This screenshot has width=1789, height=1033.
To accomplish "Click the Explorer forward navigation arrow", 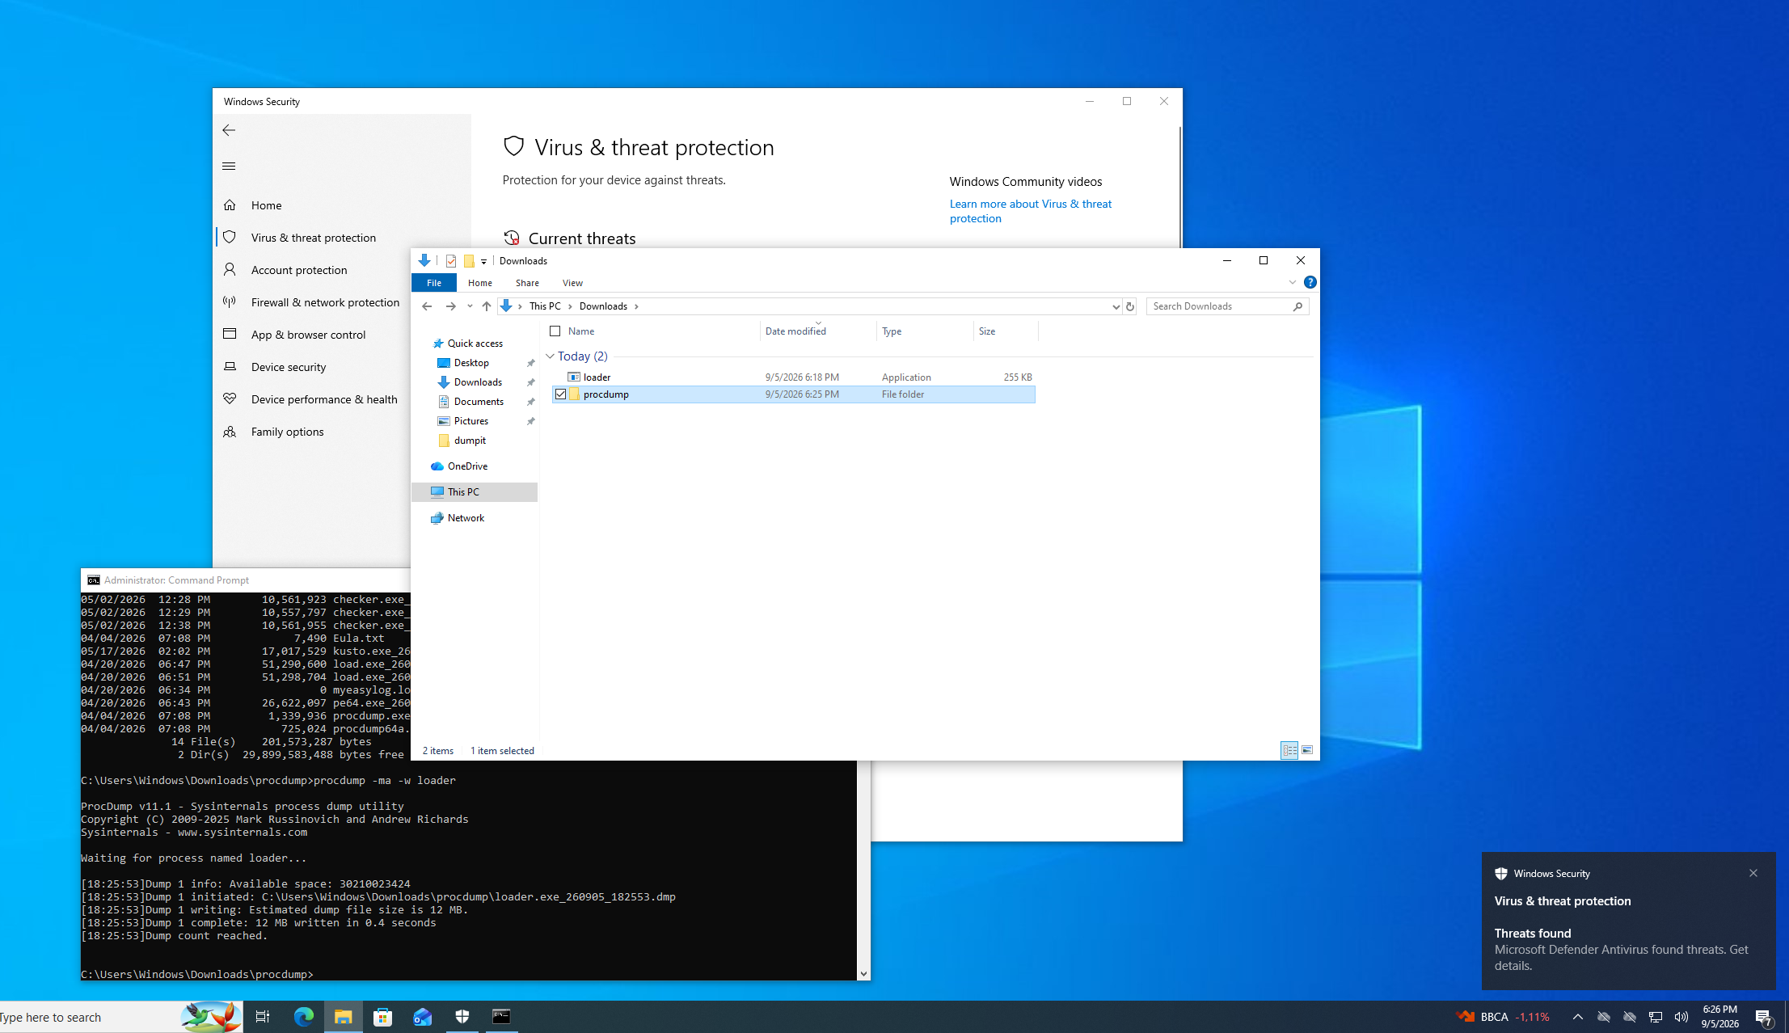I will [450, 306].
